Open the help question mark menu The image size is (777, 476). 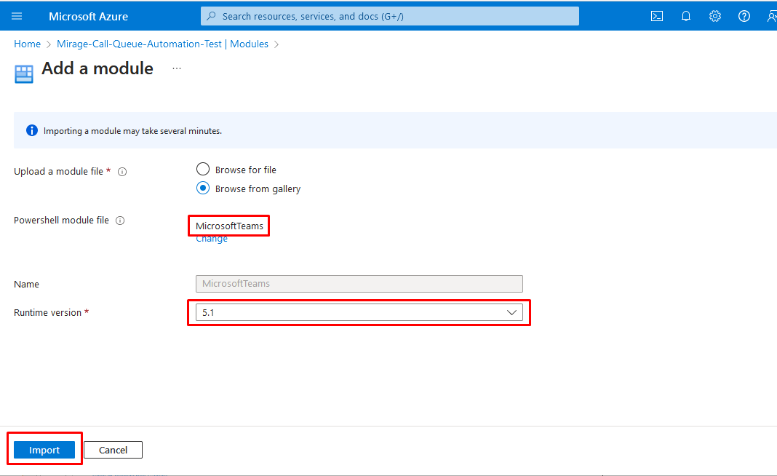[x=744, y=16]
